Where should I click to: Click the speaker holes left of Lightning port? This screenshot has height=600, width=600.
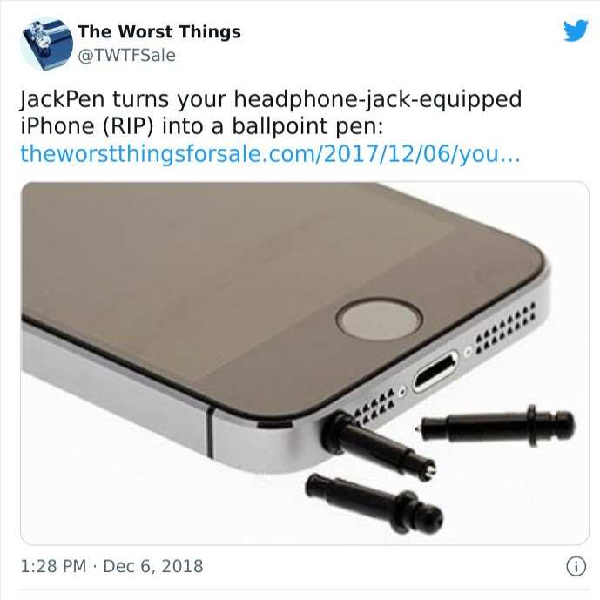[x=374, y=408]
